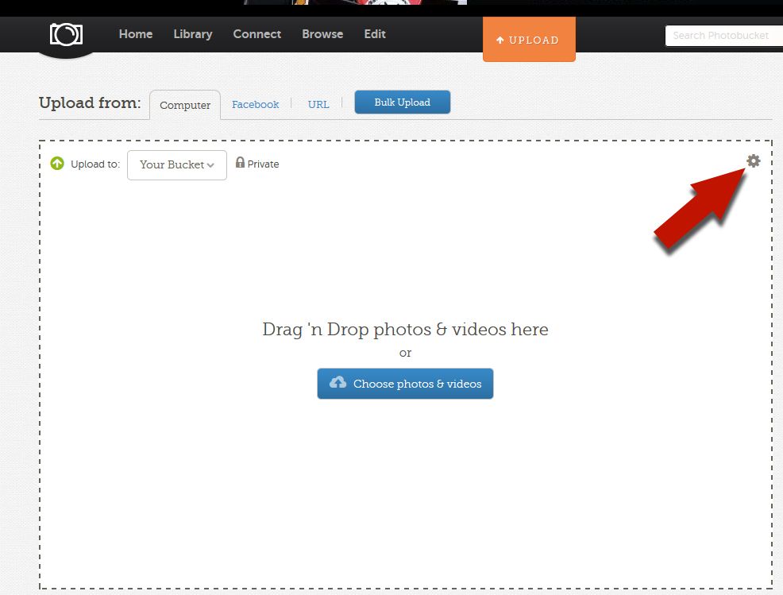
Task: Open the Connect menu
Action: 257,34
